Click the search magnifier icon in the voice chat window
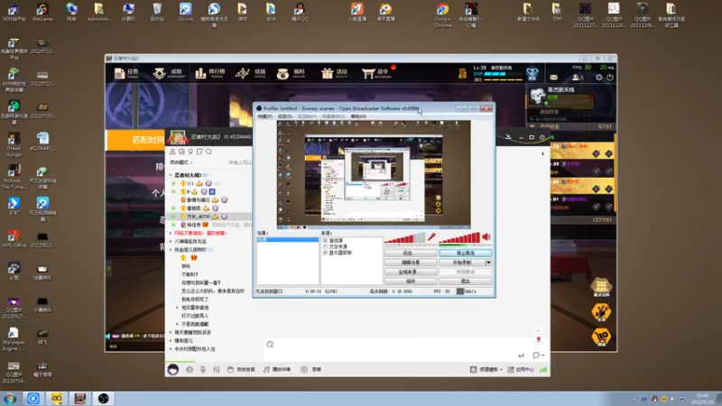 pos(208,152)
